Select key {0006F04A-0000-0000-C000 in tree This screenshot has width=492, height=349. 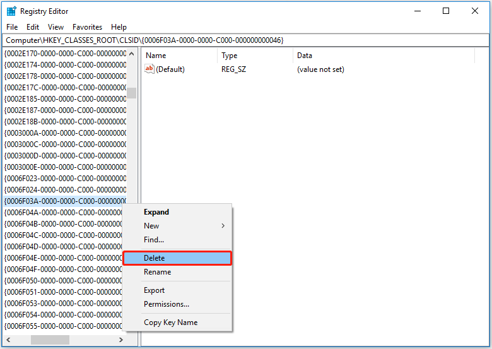coord(62,213)
